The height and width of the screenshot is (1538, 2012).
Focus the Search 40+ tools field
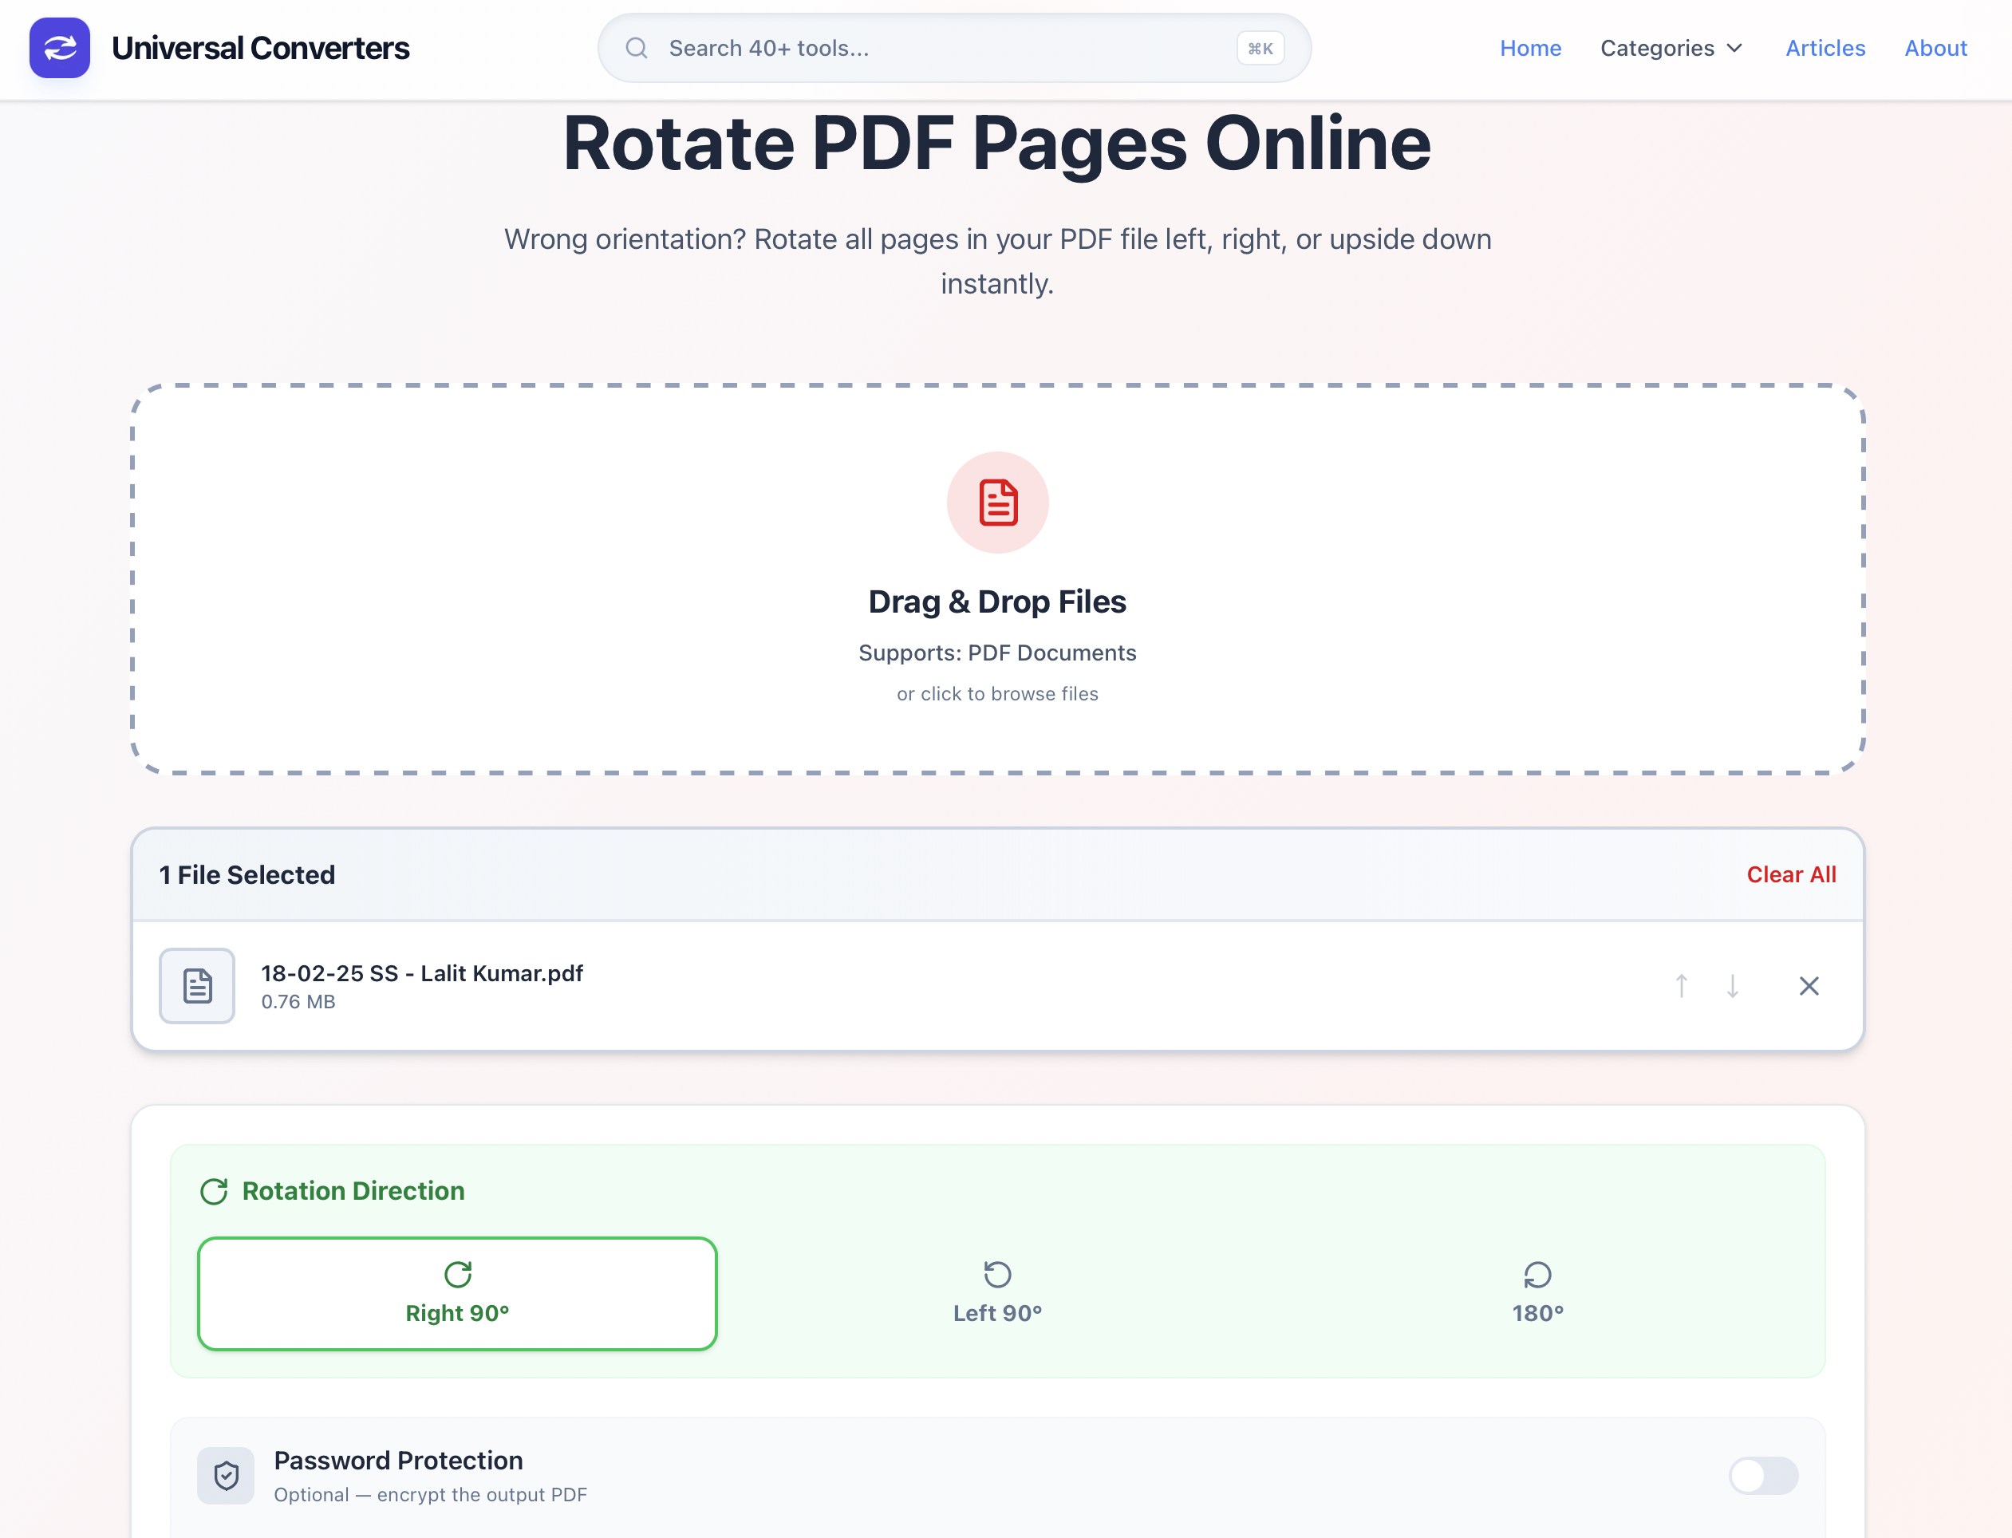pos(943,48)
